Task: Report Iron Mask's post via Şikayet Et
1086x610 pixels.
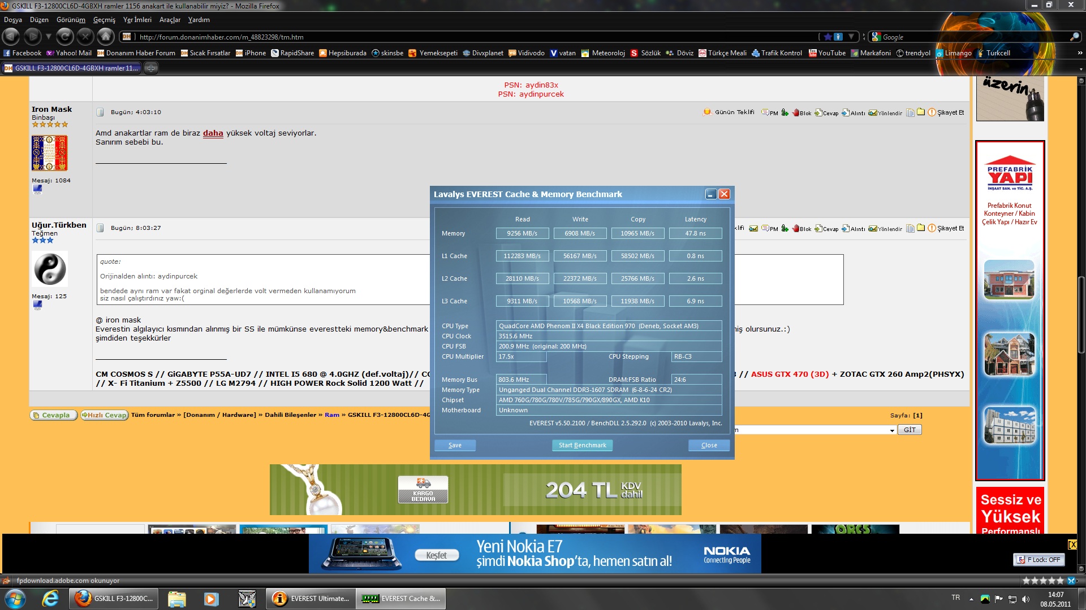Action: click(946, 112)
